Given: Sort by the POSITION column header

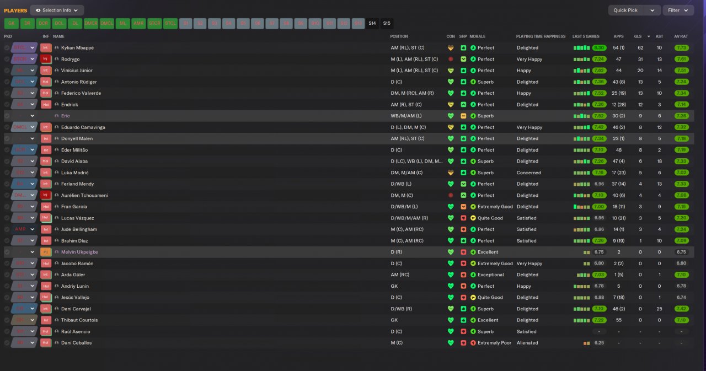Looking at the screenshot, I should coord(399,36).
